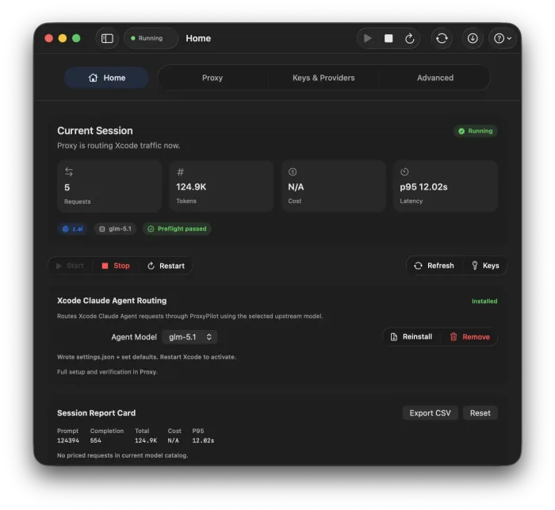The image size is (555, 510).
Task: Select the Requests stat card value 5
Action: pyautogui.click(x=67, y=187)
